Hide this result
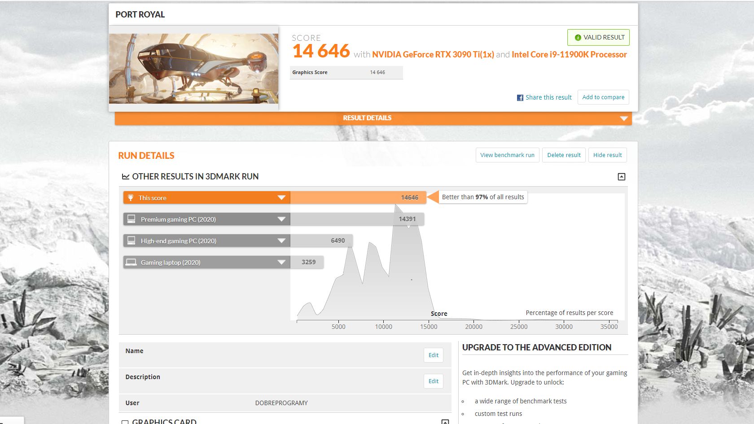Viewport: 754px width, 424px height. (x=607, y=155)
